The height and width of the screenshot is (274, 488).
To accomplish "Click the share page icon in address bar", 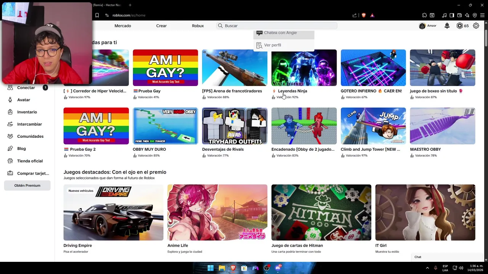I will point(355,15).
